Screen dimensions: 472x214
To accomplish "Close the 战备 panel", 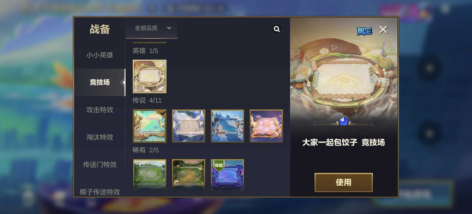I will [x=383, y=29].
